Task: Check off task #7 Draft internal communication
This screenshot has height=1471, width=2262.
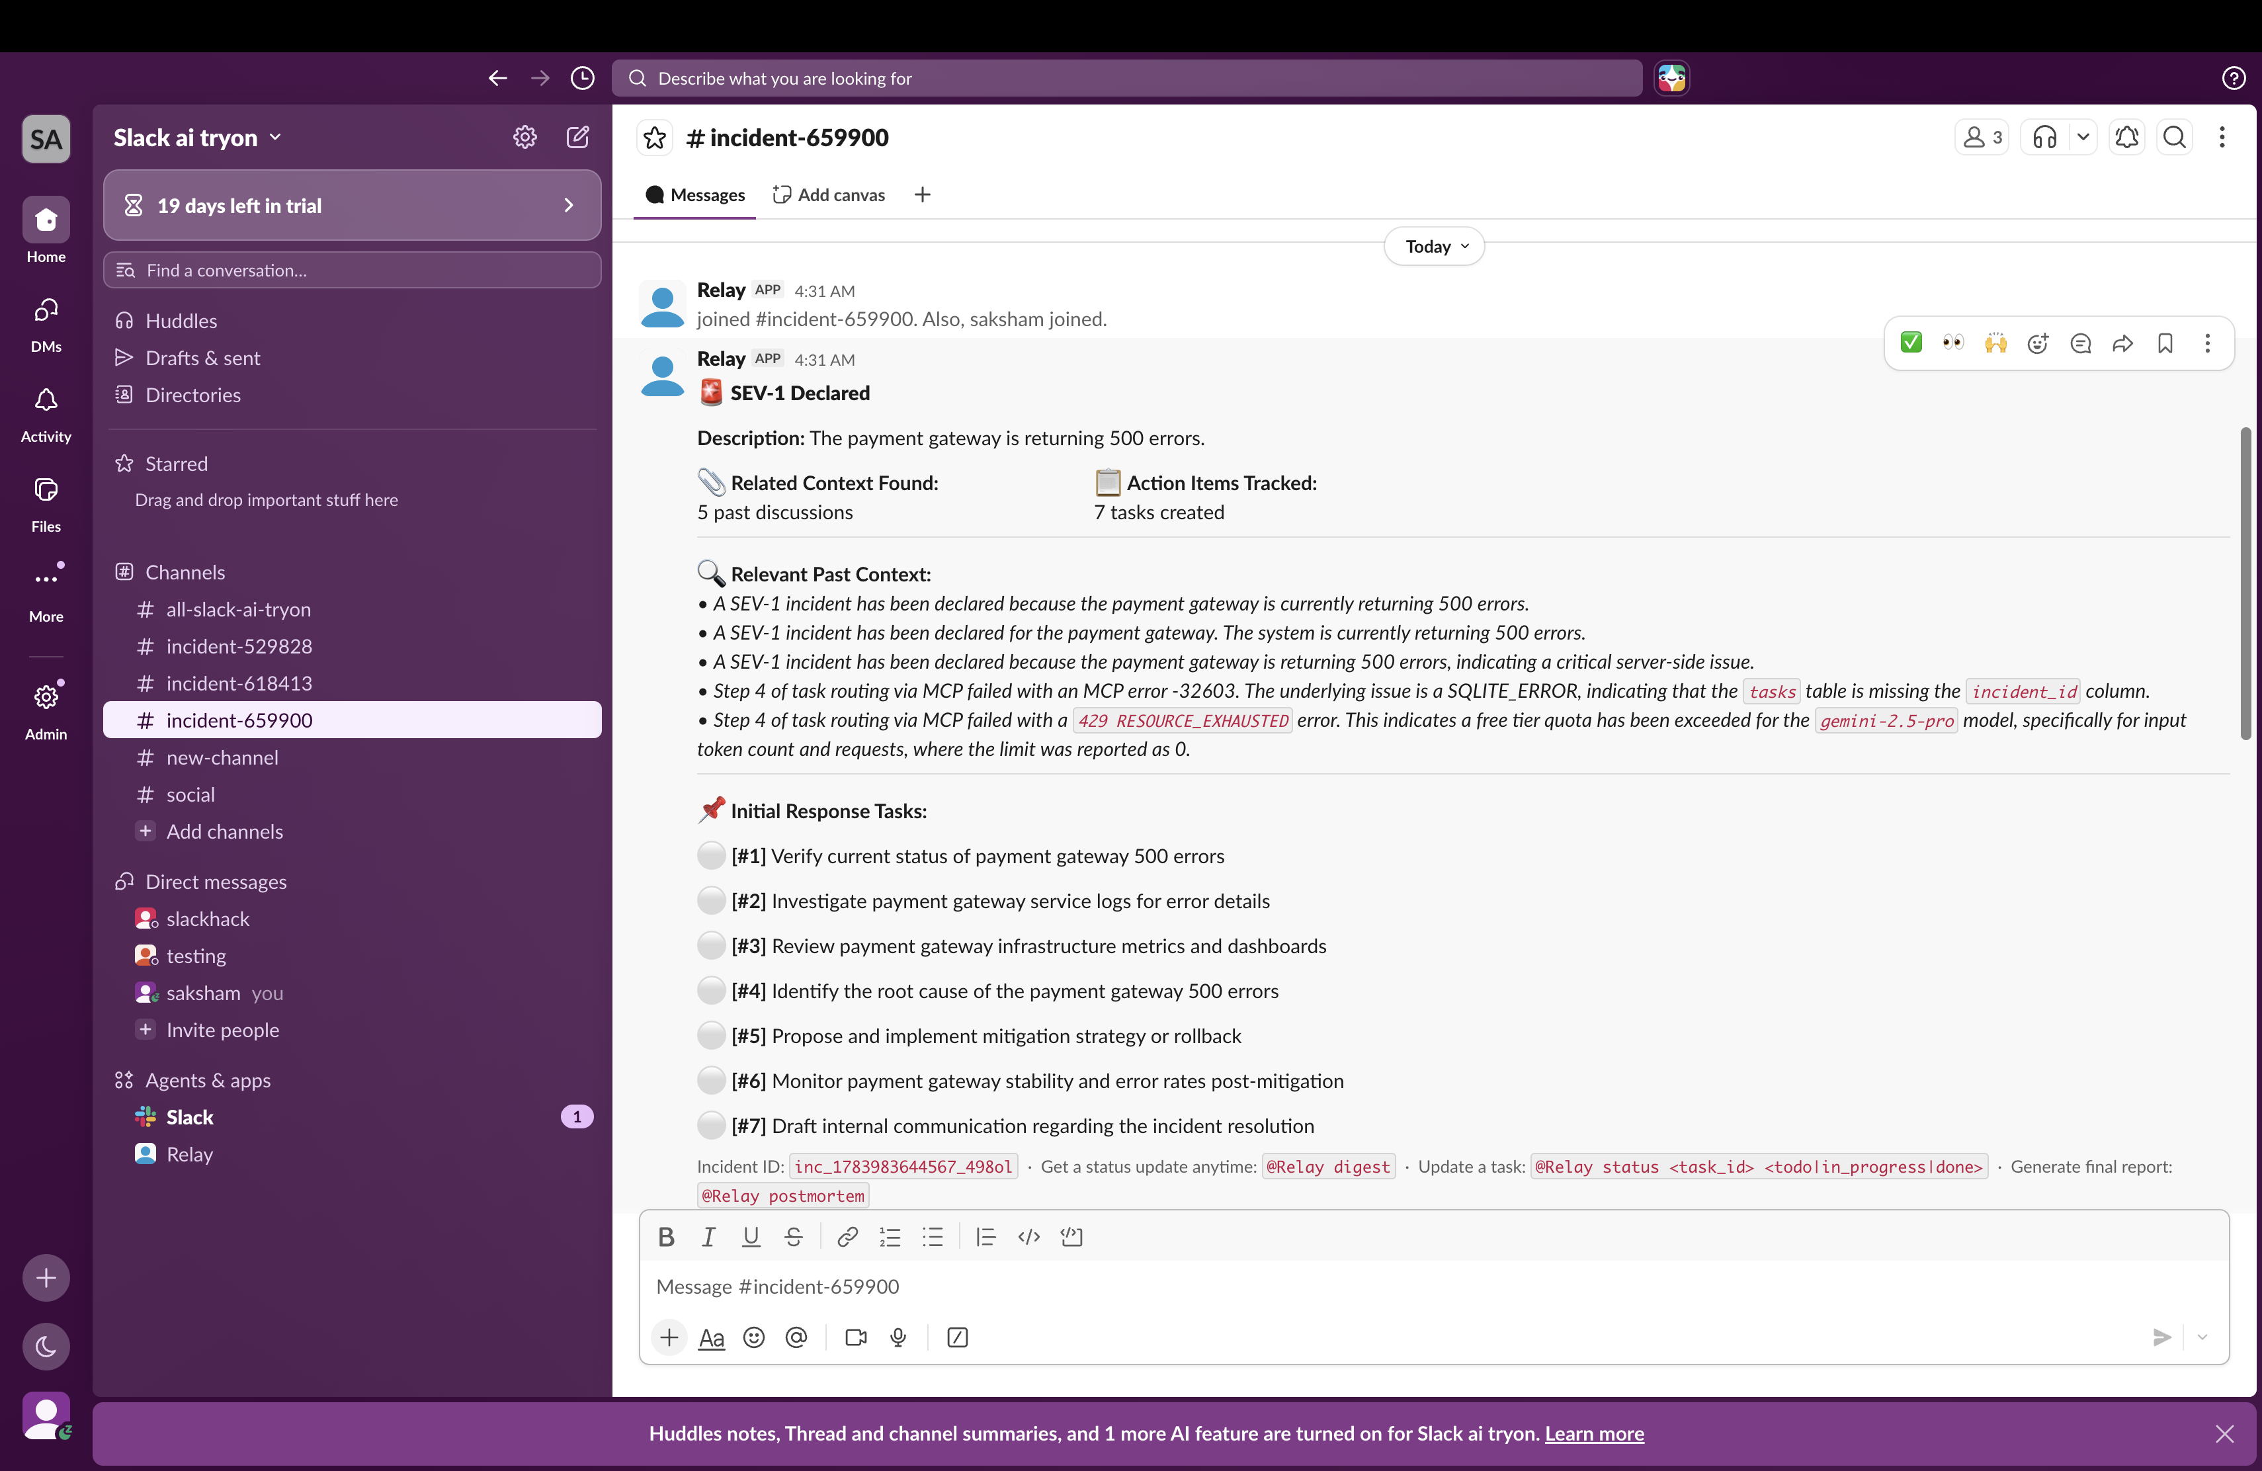Action: (x=711, y=1125)
